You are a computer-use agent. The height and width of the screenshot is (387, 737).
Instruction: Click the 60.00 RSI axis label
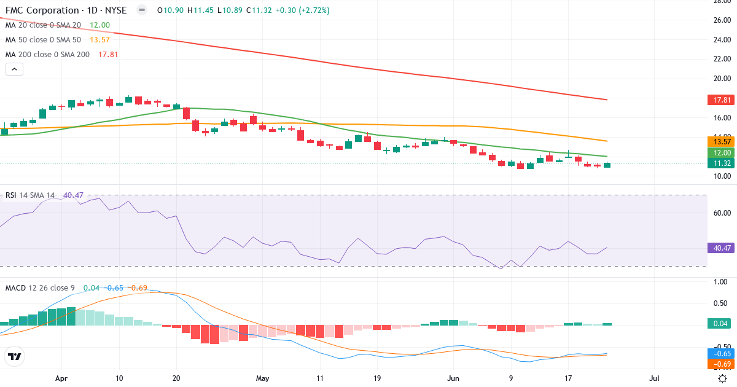[x=721, y=213]
